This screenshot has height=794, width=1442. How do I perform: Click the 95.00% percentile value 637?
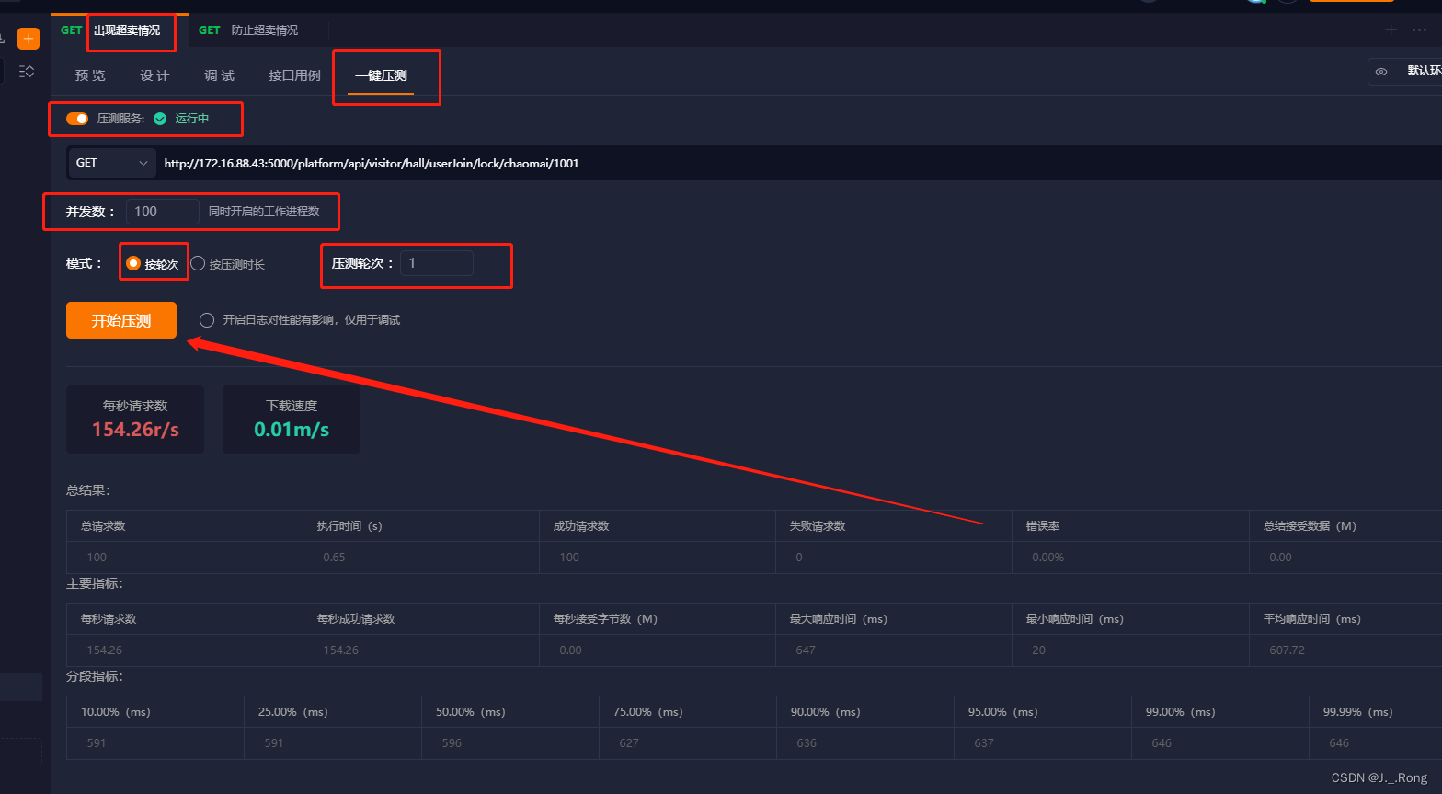[x=984, y=743]
